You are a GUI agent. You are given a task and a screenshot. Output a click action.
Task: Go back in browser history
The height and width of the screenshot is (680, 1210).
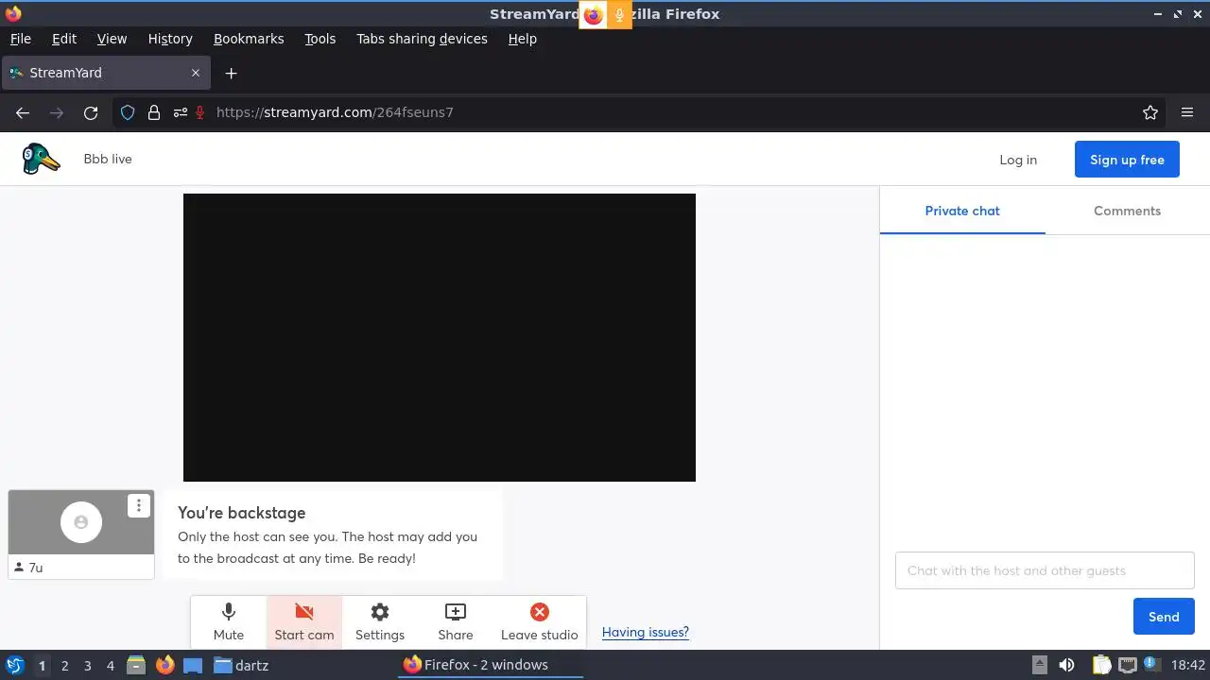click(23, 112)
